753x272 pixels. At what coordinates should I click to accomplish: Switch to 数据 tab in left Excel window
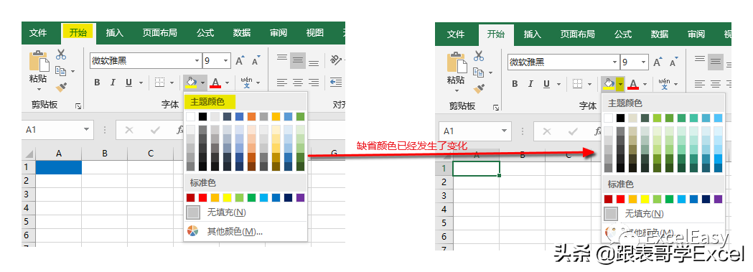pyautogui.click(x=242, y=32)
